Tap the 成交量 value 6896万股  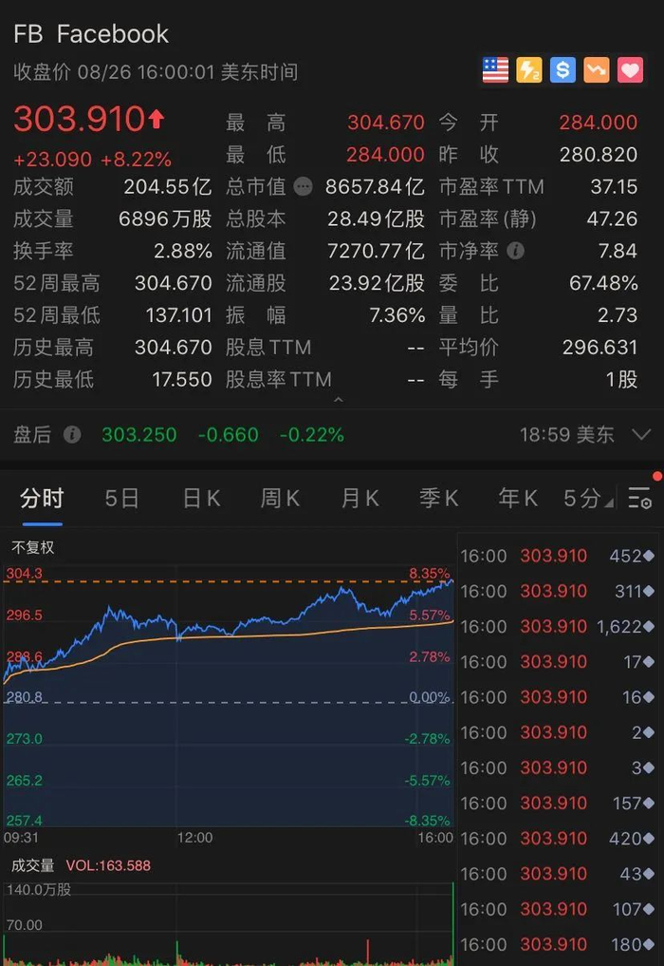click(x=165, y=218)
